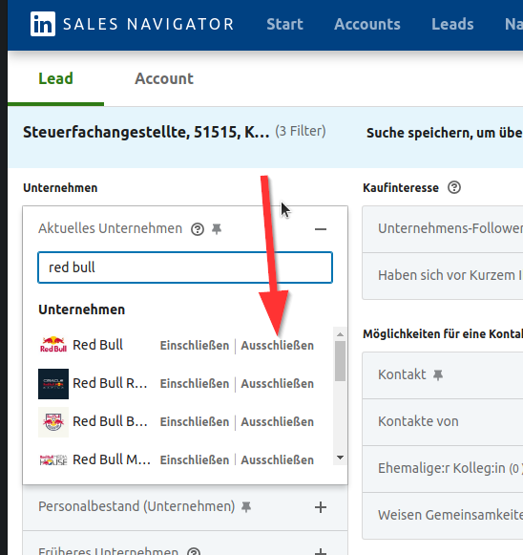Open Start in top navigation
This screenshot has width=523, height=555.
284,25
